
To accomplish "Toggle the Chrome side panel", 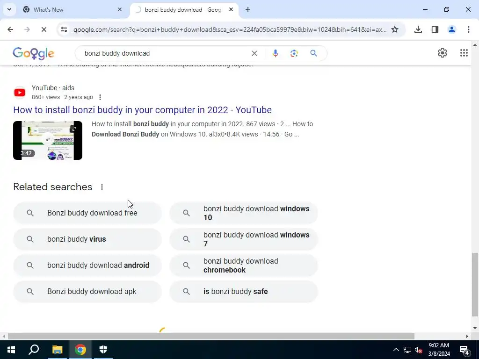I will pos(435,29).
